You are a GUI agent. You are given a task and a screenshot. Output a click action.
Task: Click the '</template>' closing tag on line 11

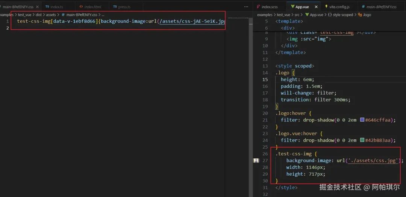tap(291, 52)
